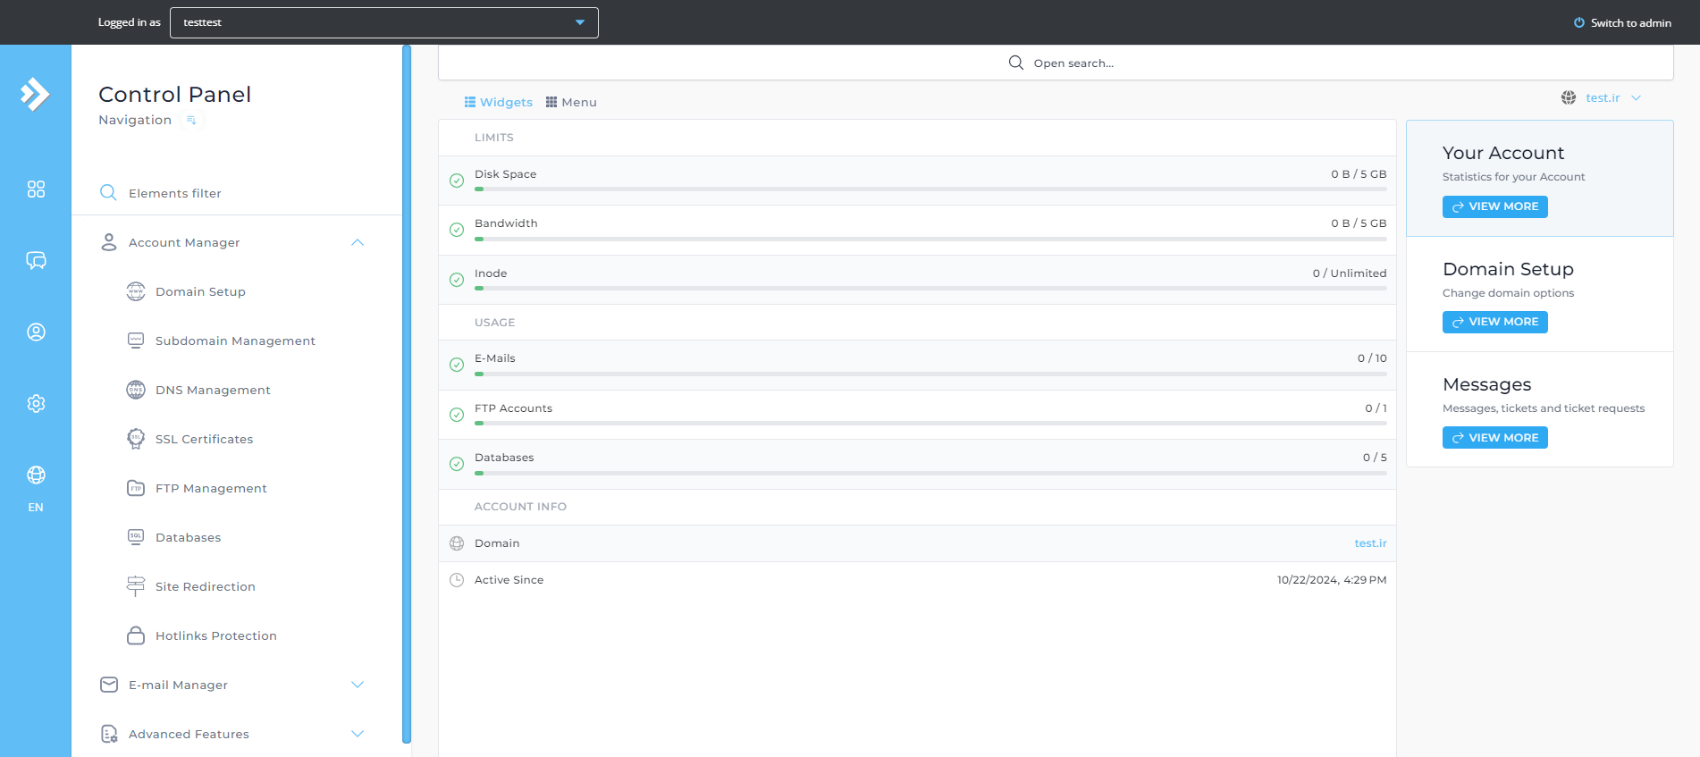
Task: Click the brand logo arrow icon
Action: [36, 94]
